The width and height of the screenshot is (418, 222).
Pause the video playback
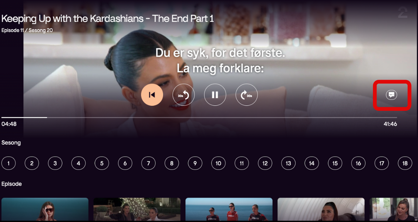point(215,94)
